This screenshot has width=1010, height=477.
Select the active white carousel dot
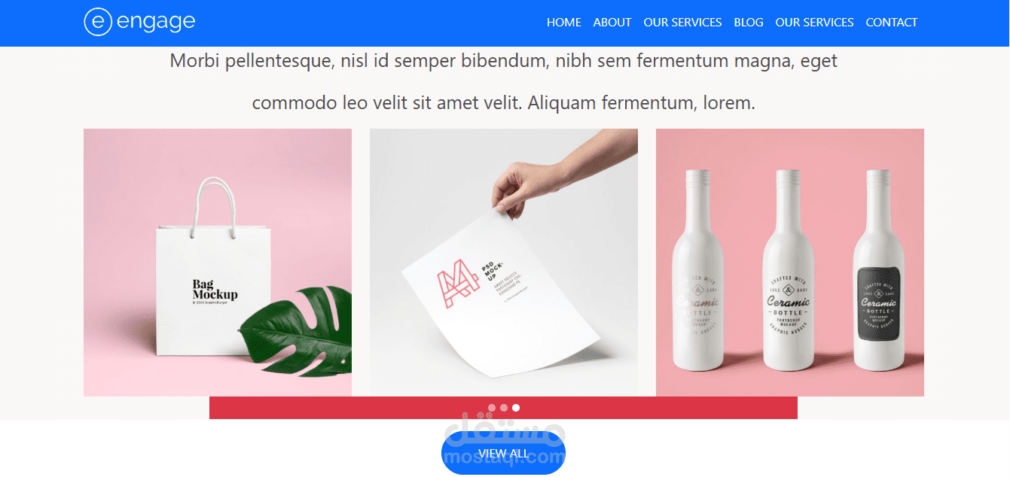coord(516,408)
